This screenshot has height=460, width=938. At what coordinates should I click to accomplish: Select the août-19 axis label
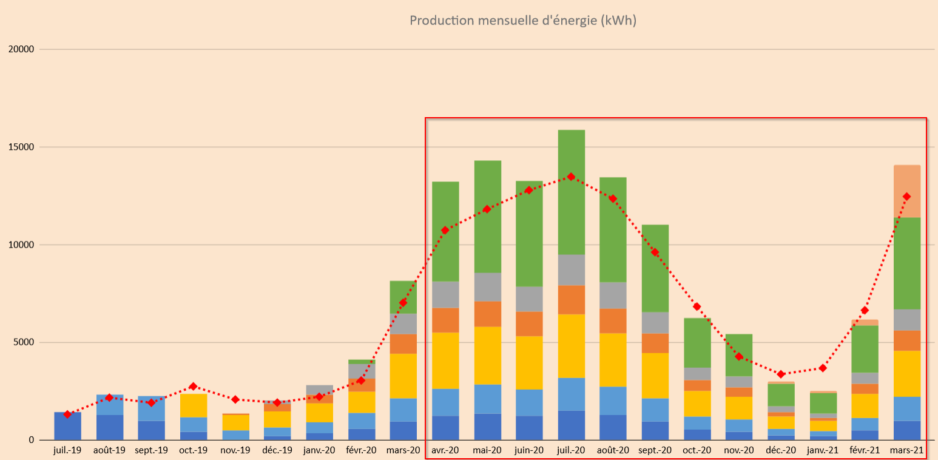109,450
